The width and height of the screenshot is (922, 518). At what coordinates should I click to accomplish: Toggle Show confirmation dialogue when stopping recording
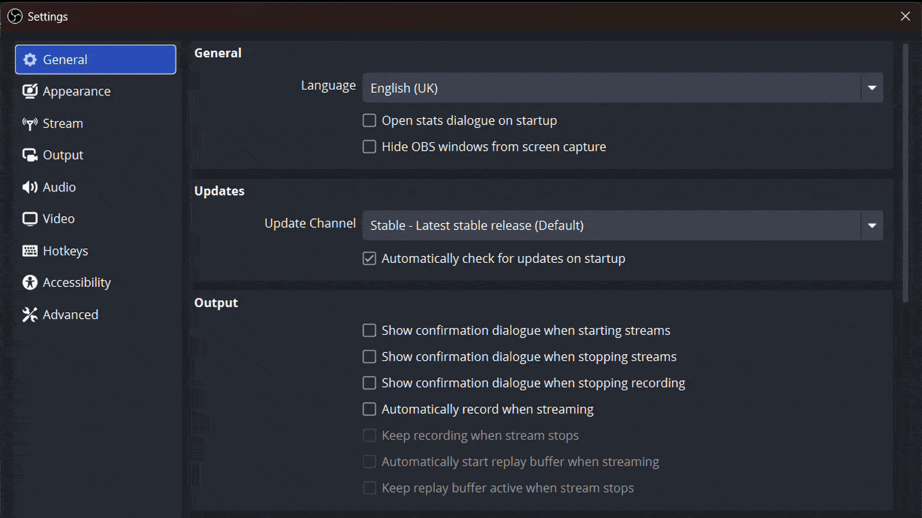click(x=369, y=383)
